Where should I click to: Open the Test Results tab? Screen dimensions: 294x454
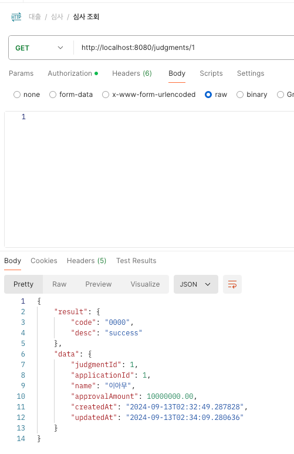point(136,261)
